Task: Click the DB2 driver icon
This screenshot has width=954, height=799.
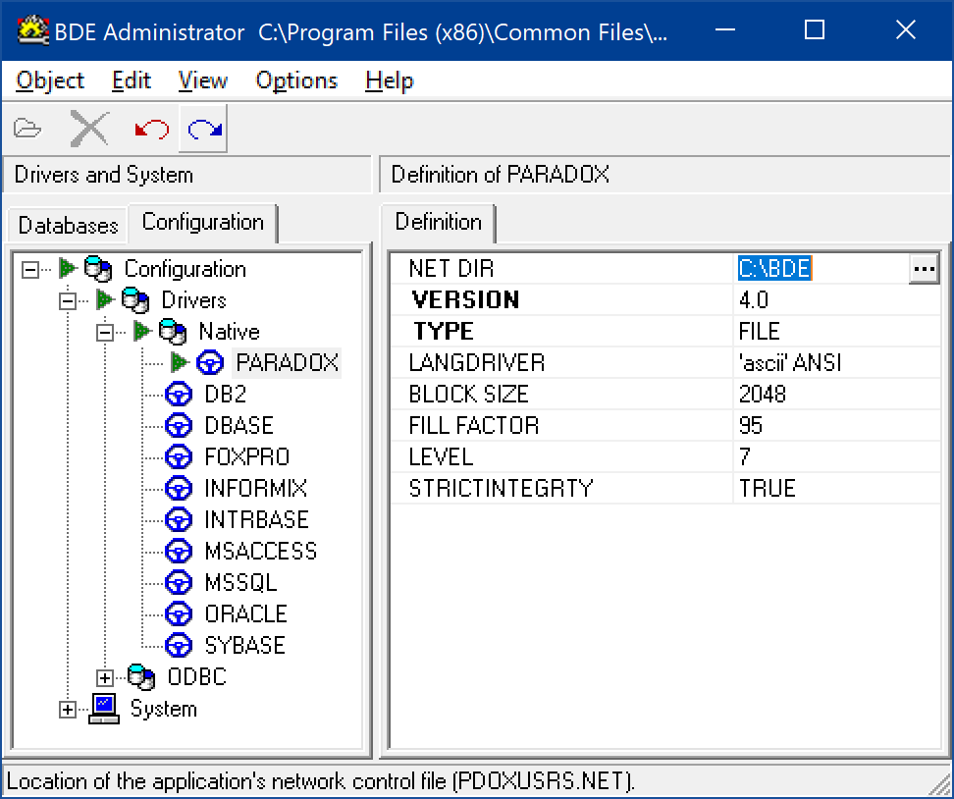Action: pyautogui.click(x=179, y=395)
